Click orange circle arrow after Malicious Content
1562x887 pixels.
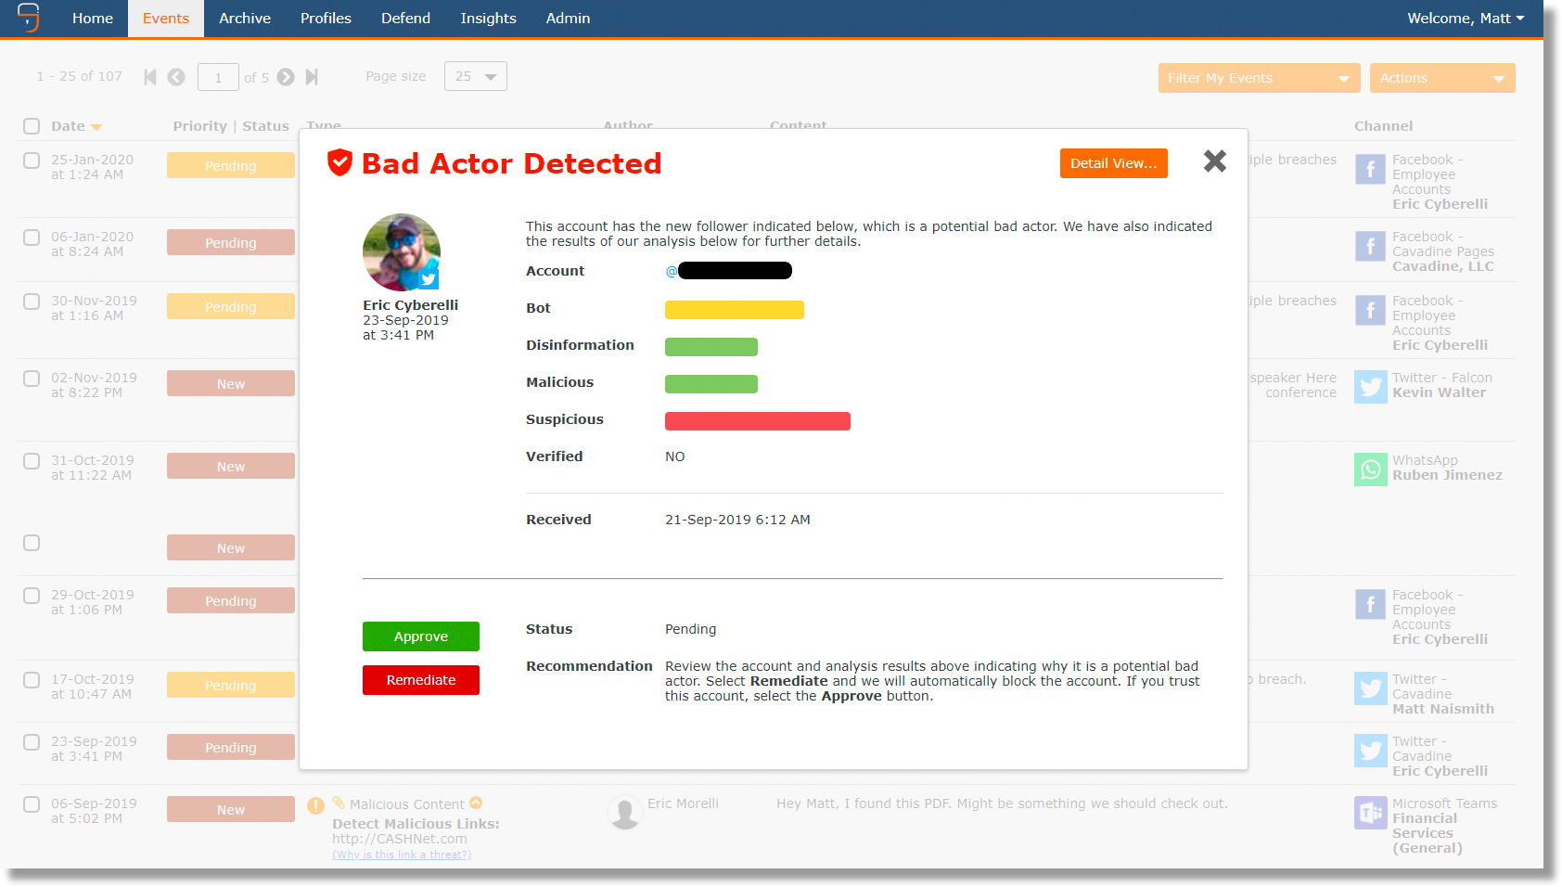pyautogui.click(x=476, y=803)
